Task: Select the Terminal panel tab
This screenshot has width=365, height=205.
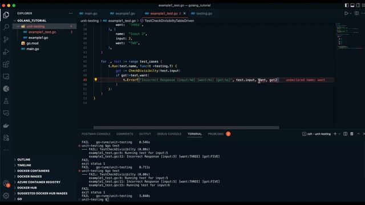Action: pyautogui.click(x=194, y=134)
